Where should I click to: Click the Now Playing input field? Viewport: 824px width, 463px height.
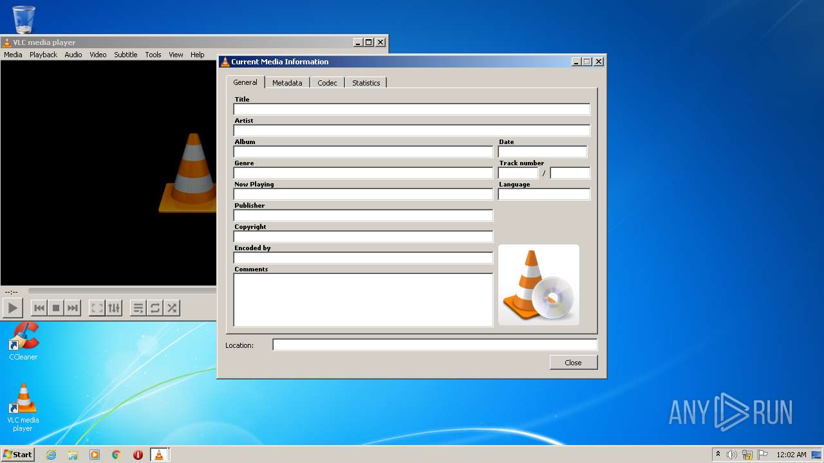tap(363, 194)
